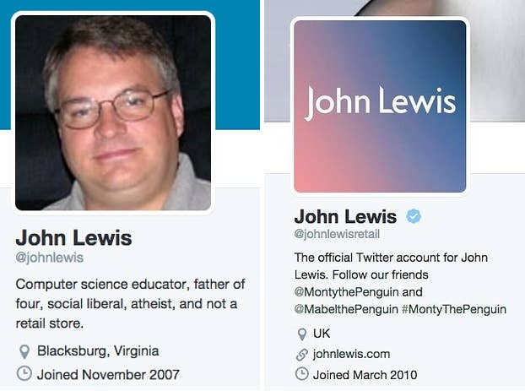
Task: Click the verified John Lewis profile name
Action: tap(345, 216)
